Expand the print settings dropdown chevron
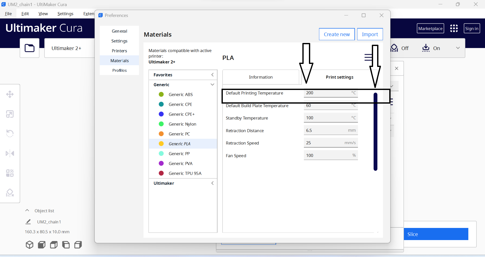485x257 pixels. point(458,48)
